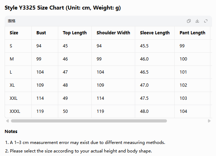Screen dimensions: 216x156
Task: Select the XXXL size row cell
Action: click(x=15, y=111)
